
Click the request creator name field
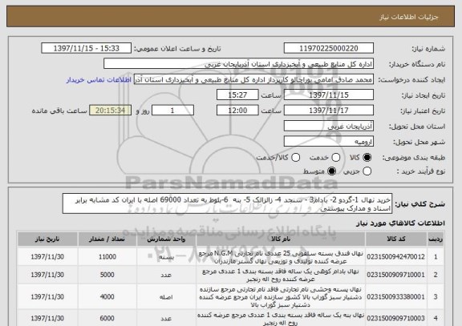tap(253, 79)
